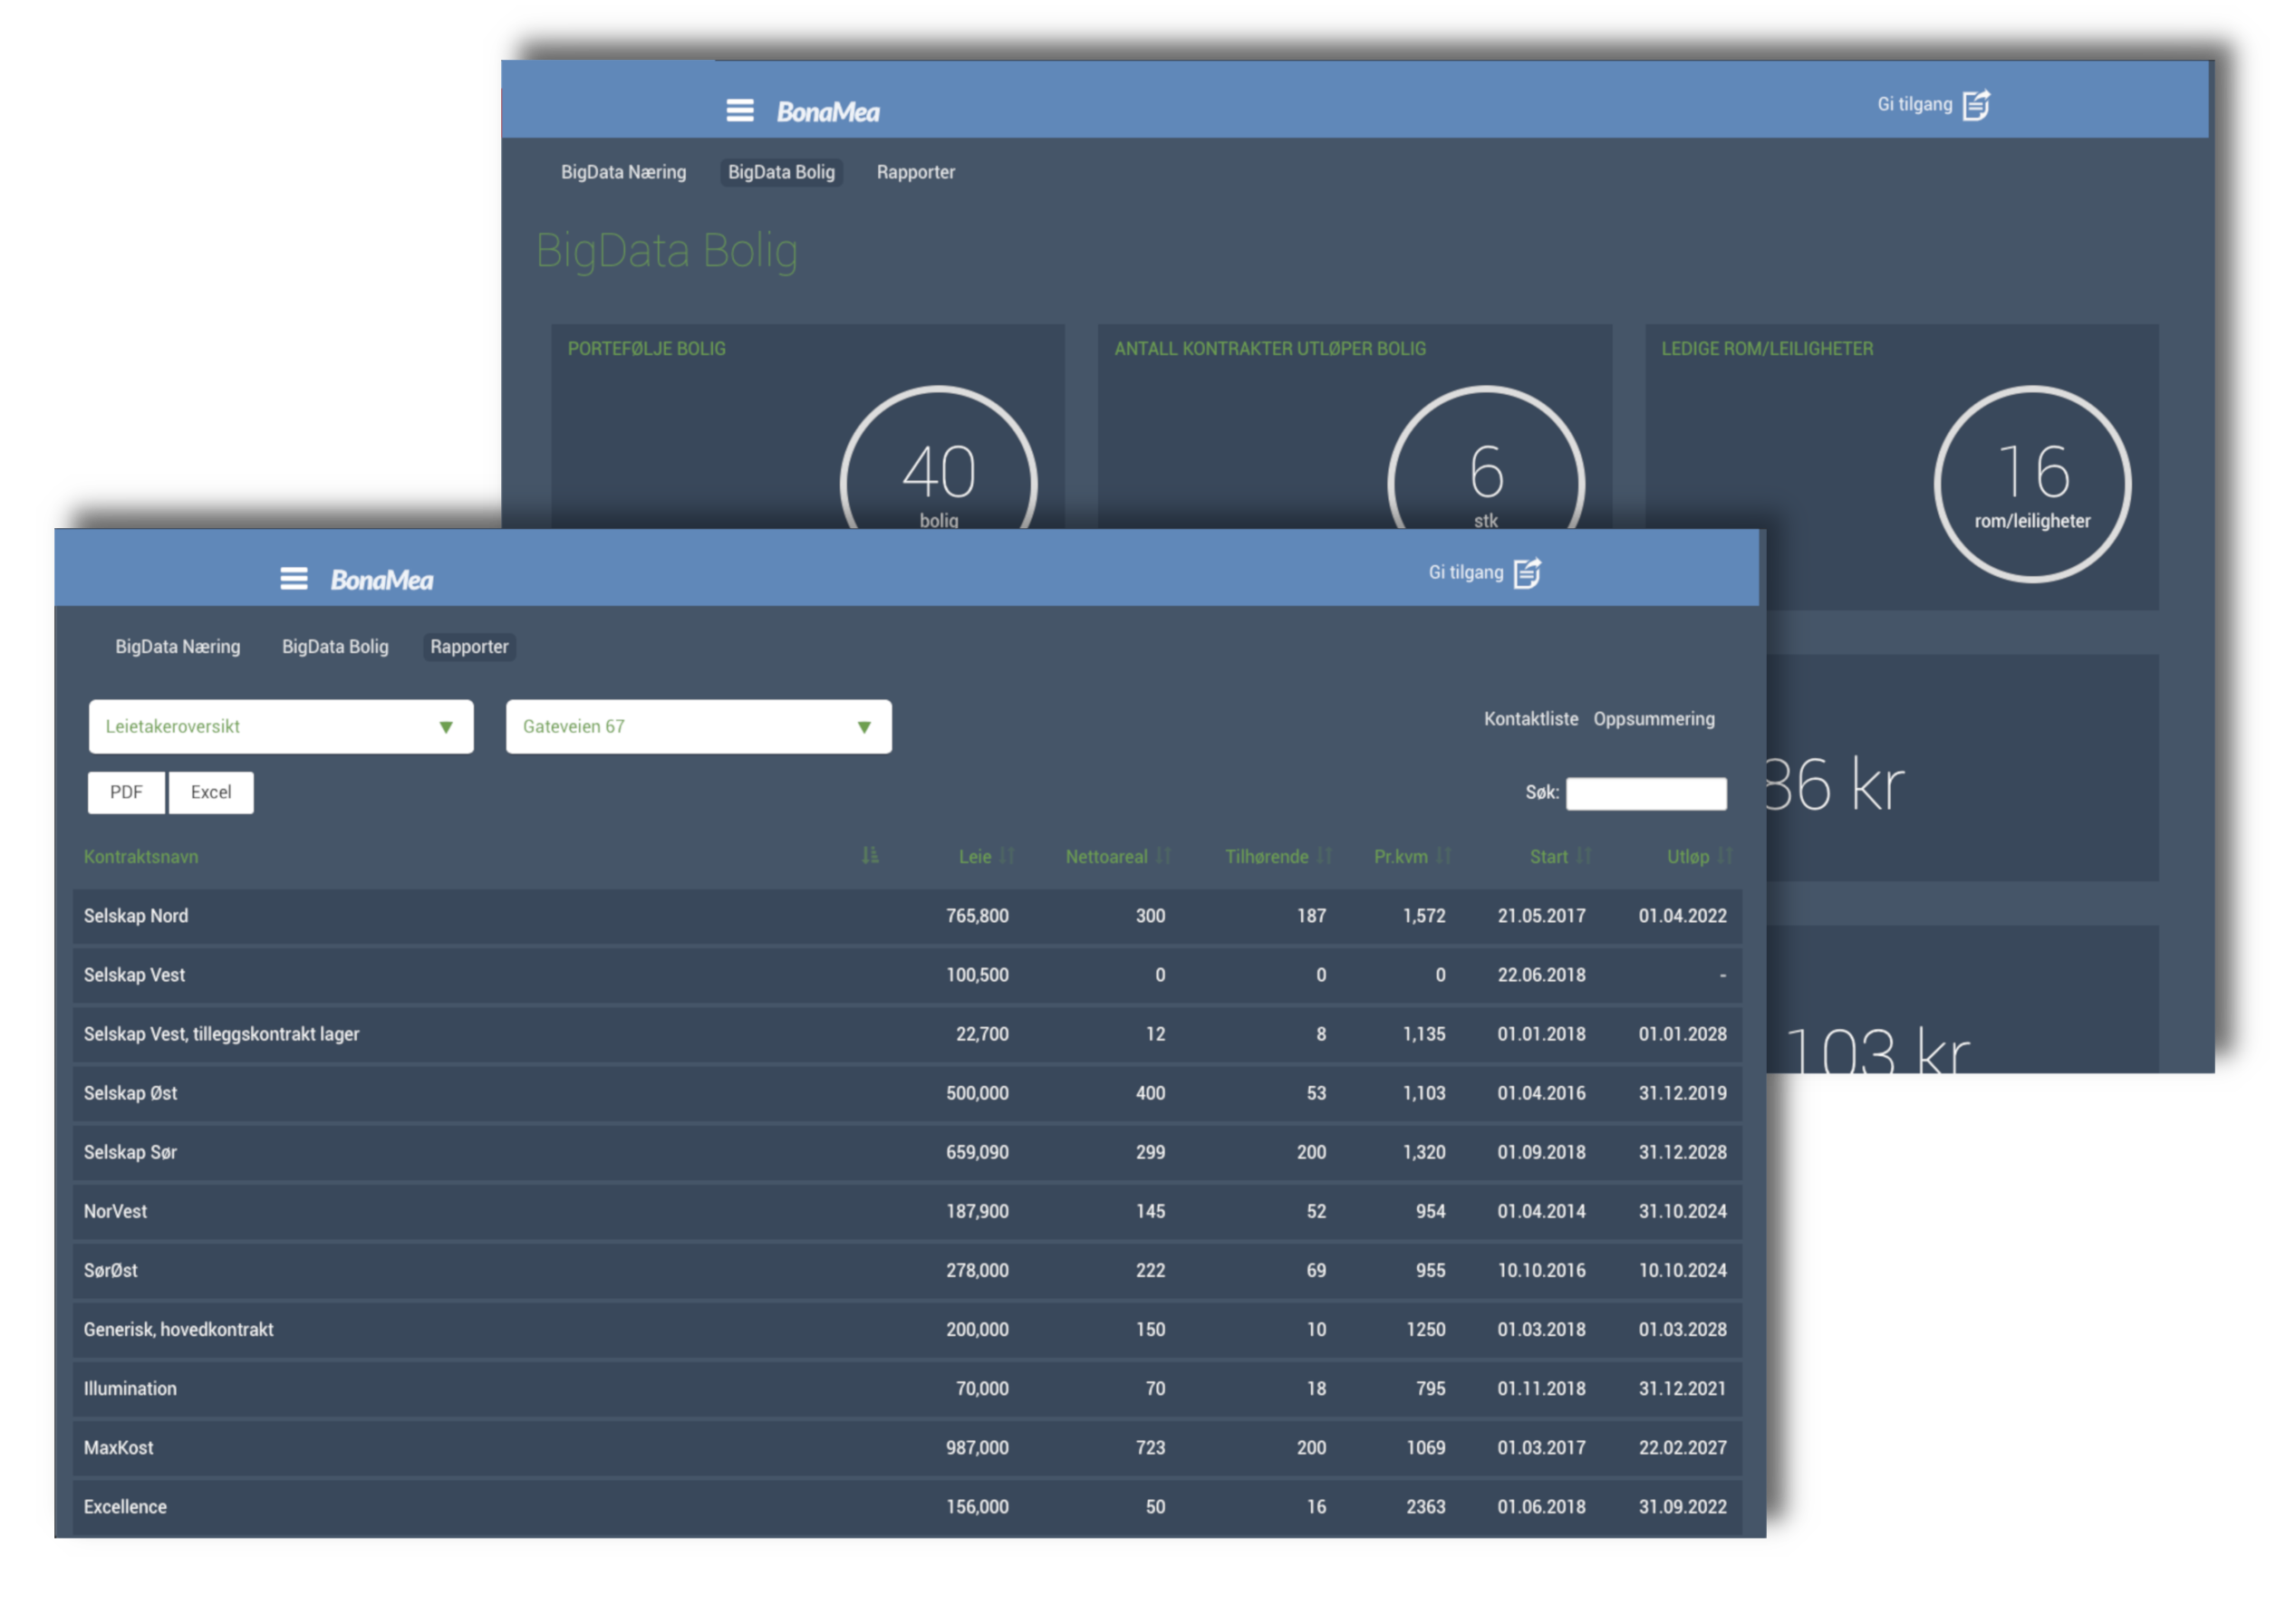Open the Oppsummering link
The image size is (2276, 1624).
point(1654,719)
